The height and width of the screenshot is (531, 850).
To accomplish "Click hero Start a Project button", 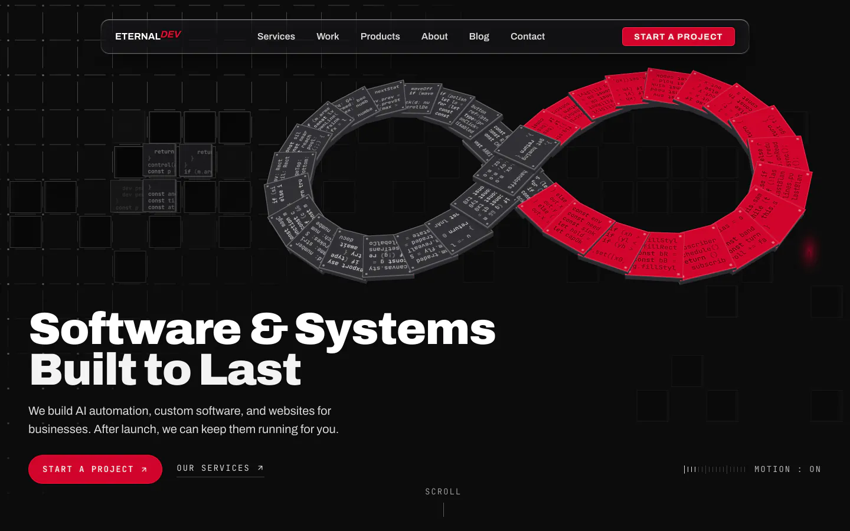I will (x=95, y=469).
